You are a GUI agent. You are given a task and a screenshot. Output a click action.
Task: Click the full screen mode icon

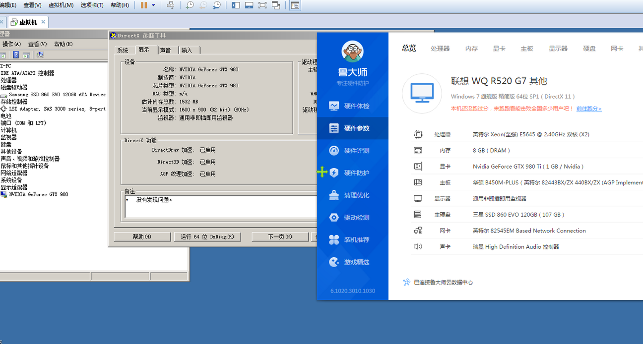coord(262,5)
